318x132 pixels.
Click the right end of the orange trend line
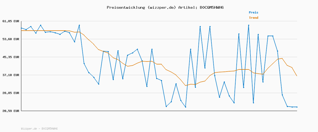[297, 76]
